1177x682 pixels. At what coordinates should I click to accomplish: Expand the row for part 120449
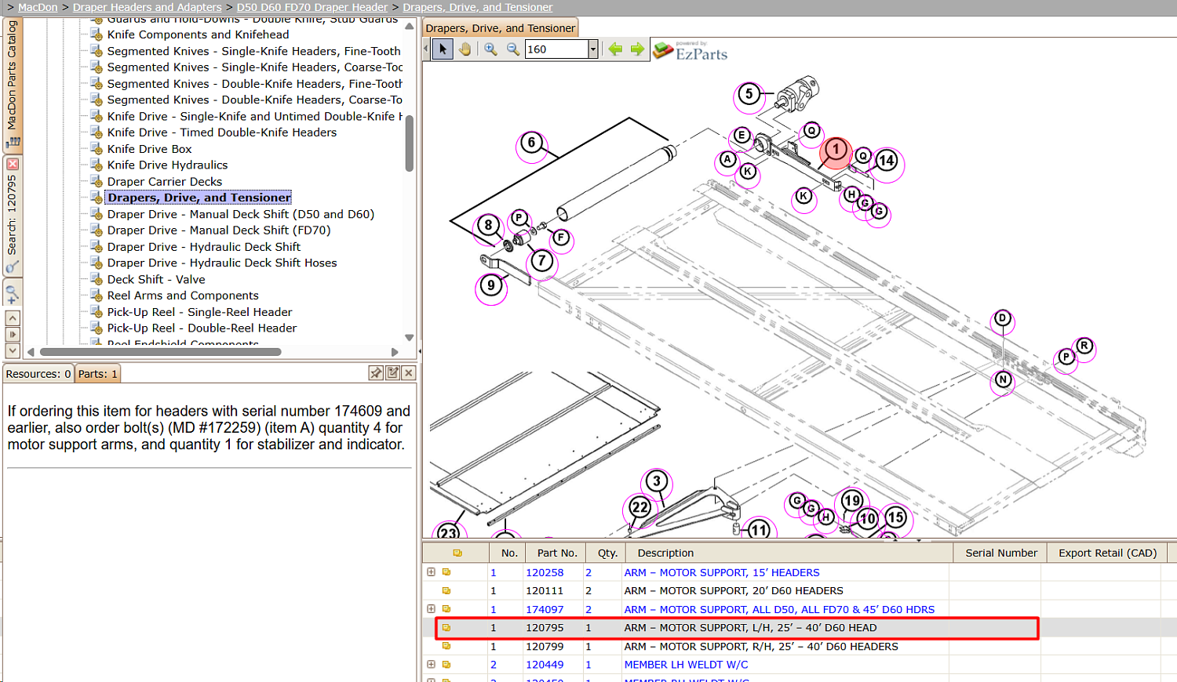click(x=431, y=665)
